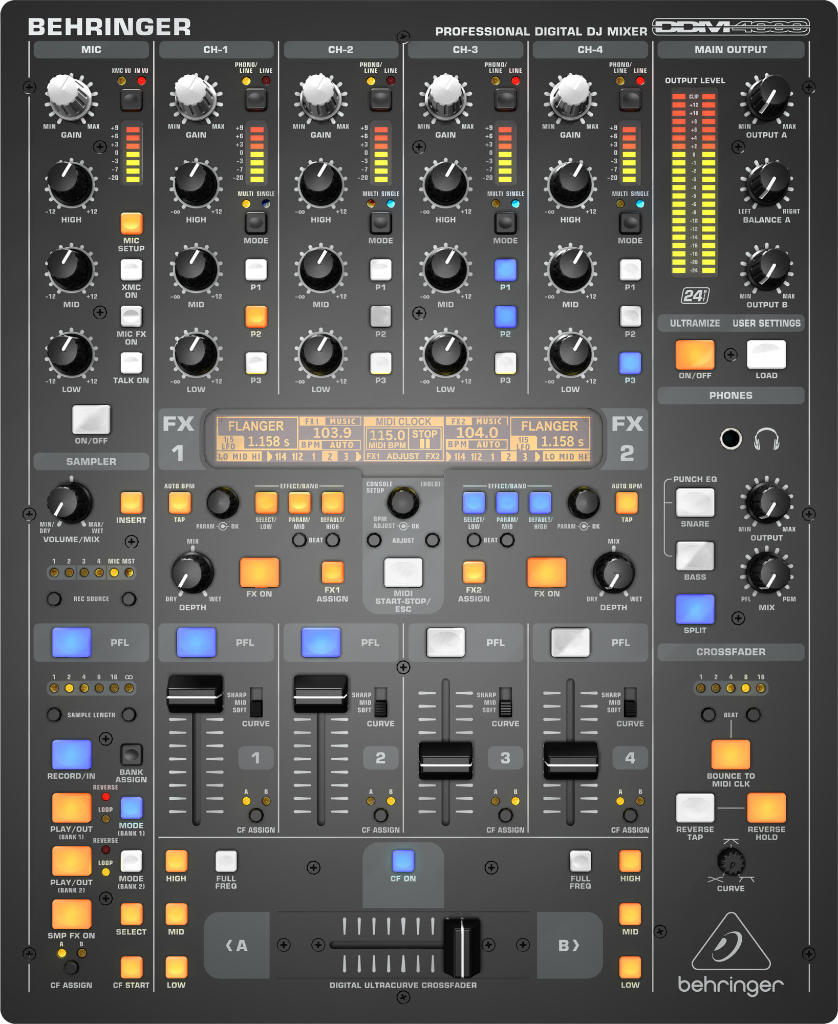Toggle the CF ON crossfader switch
The image size is (838, 1024).
pyautogui.click(x=403, y=862)
